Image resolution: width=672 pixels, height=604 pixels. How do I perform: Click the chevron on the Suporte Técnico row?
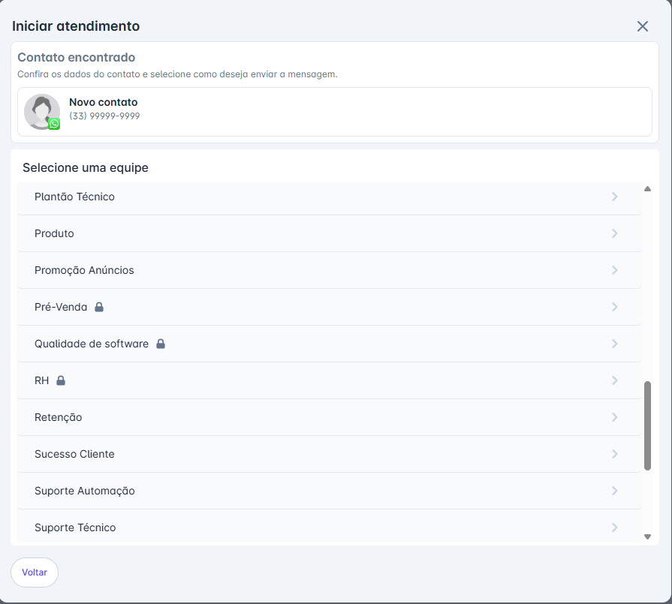point(614,527)
